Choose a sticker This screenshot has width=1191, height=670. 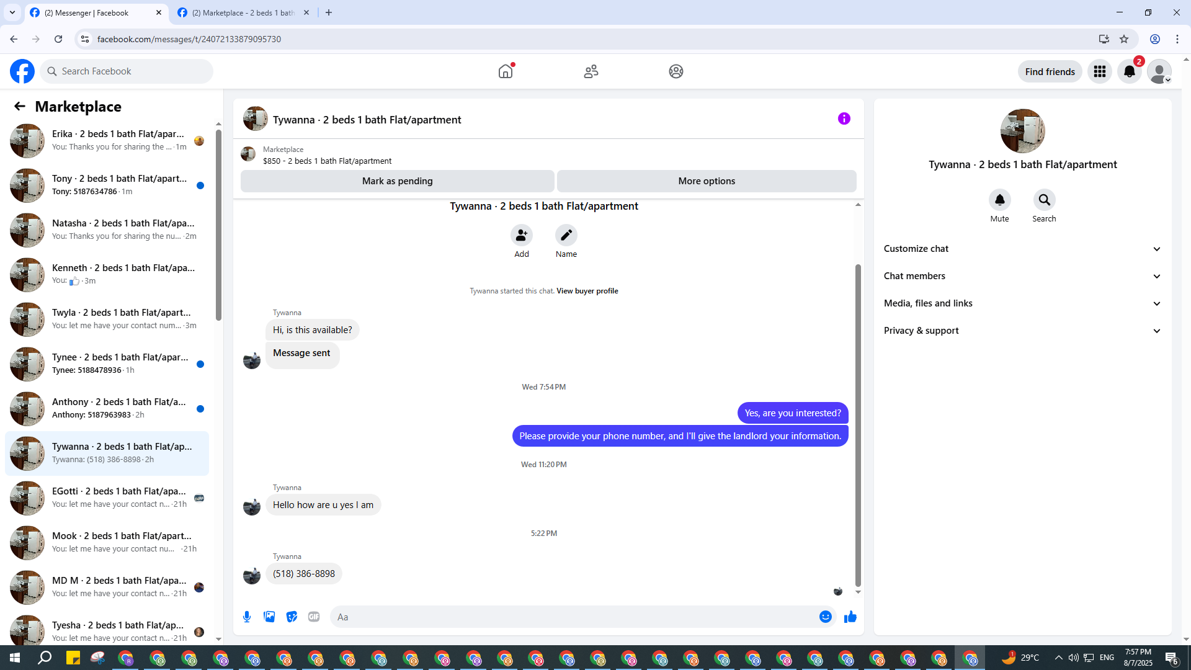(x=292, y=617)
